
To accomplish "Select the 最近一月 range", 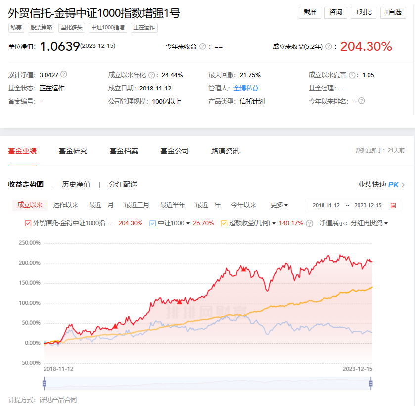I will 101,205.
